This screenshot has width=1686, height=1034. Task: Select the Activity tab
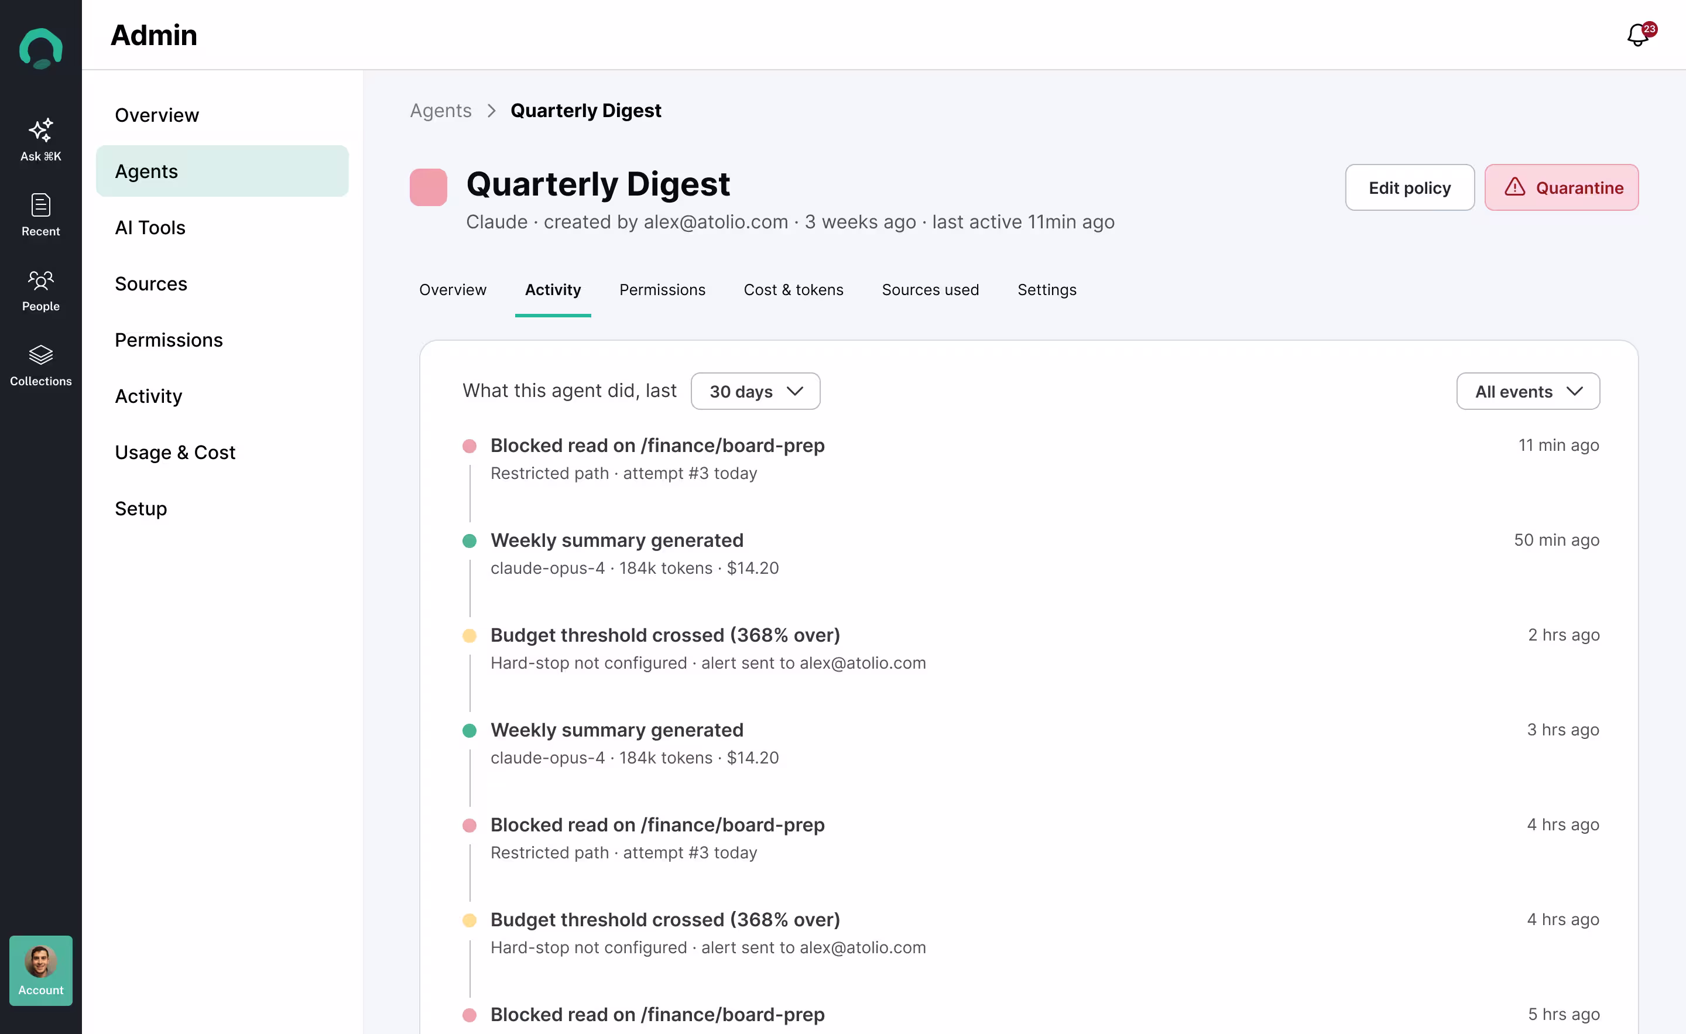click(553, 290)
